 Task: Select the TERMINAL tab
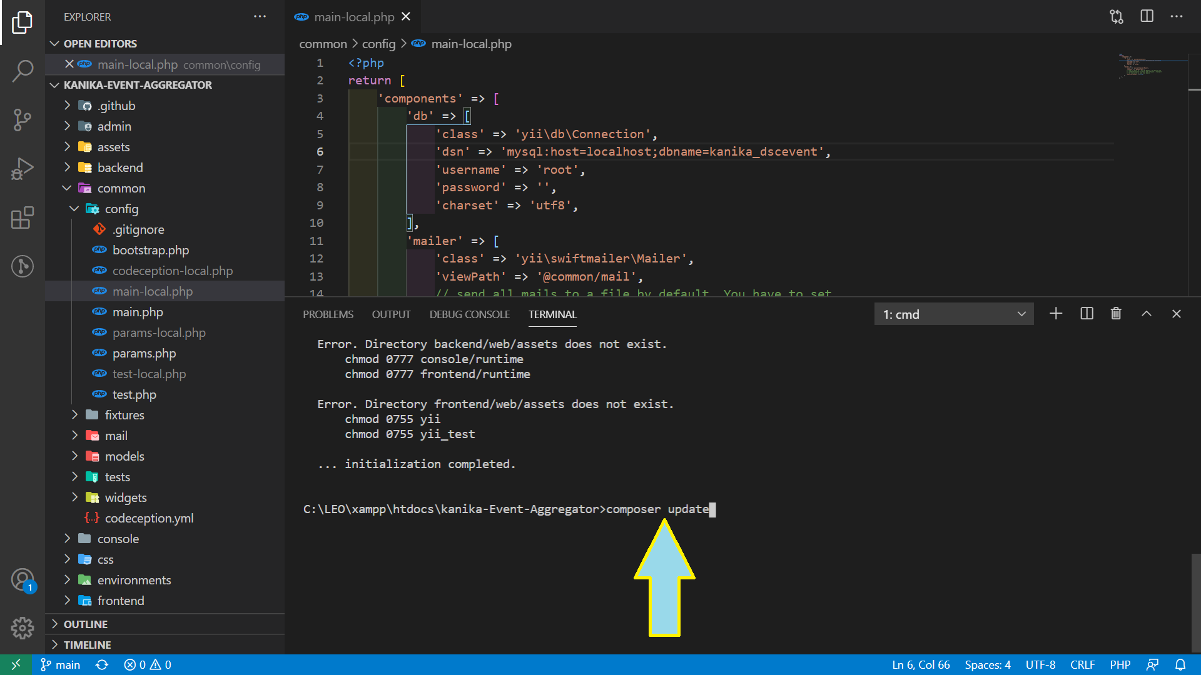tap(552, 314)
